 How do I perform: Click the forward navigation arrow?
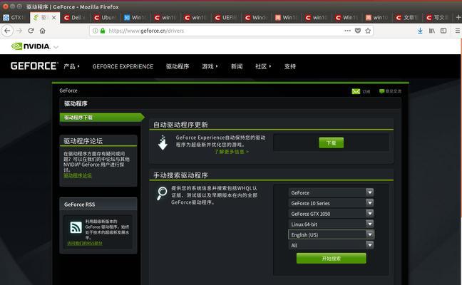[19, 31]
